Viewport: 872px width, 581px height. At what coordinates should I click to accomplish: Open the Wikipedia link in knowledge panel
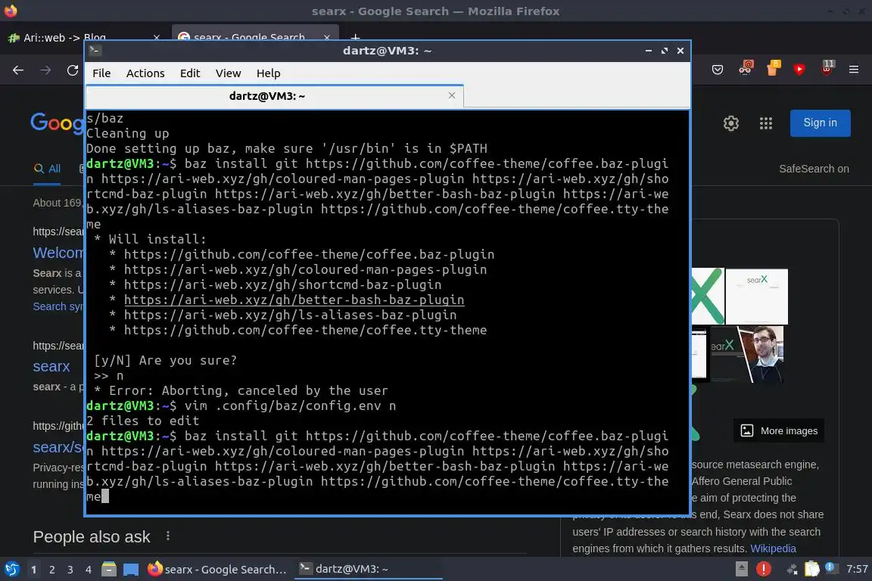click(x=773, y=548)
